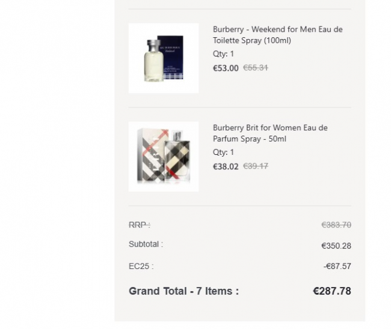The height and width of the screenshot is (329, 391).
Task: Click the Burberry Weekend for Men product image
Action: (x=164, y=58)
